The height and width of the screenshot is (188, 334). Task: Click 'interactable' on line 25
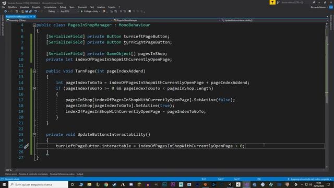pyautogui.click(x=116, y=146)
